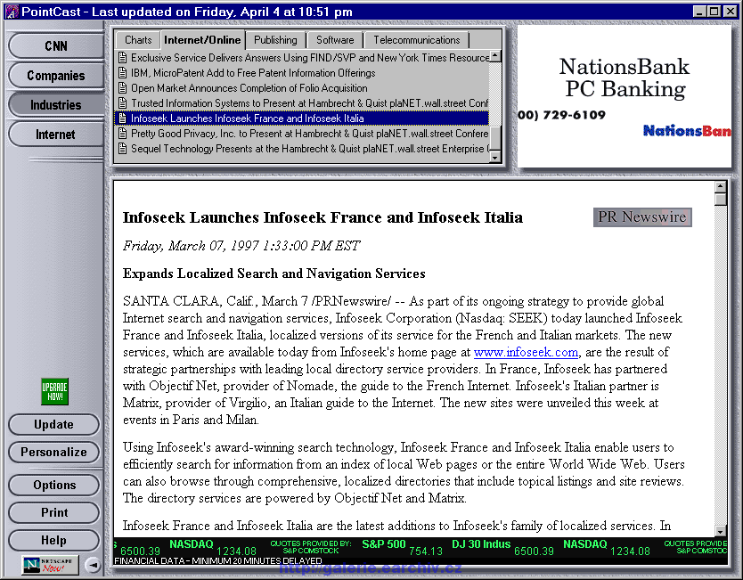
Task: Print the current article
Action: click(x=54, y=512)
